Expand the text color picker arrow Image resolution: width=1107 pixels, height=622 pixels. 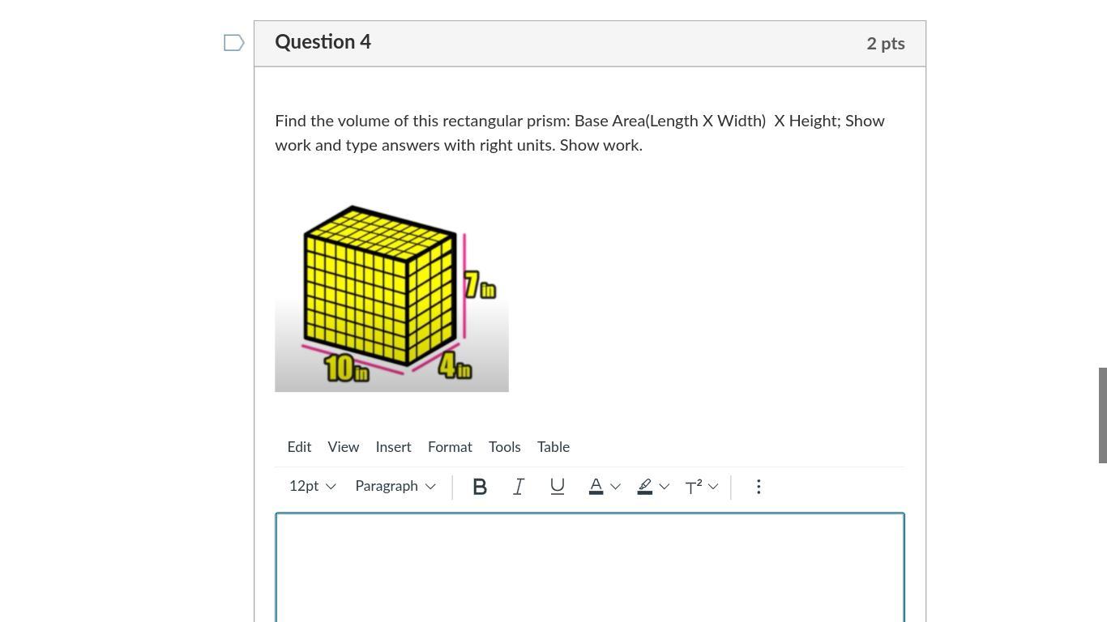click(x=616, y=487)
